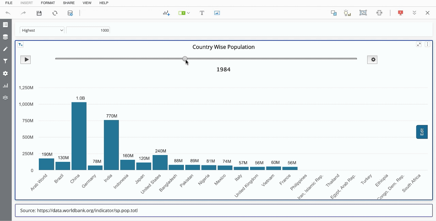The image size is (436, 221).
Task: Open insights via the lightbulb toolbar icon
Action: 347,13
